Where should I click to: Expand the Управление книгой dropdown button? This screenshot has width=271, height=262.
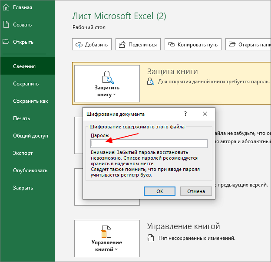(107, 239)
